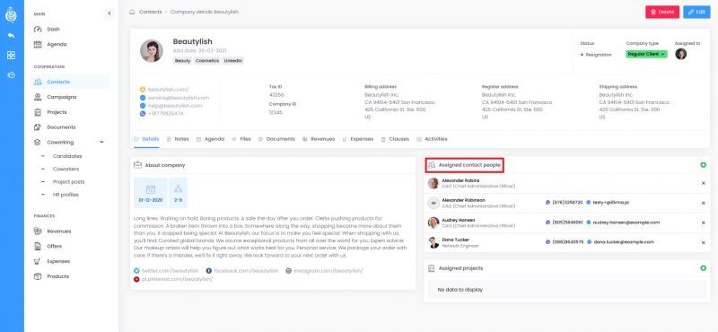
Task: Open Candidates under Coworking
Action: point(67,156)
